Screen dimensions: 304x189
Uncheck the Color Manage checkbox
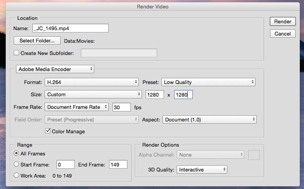[48, 131]
